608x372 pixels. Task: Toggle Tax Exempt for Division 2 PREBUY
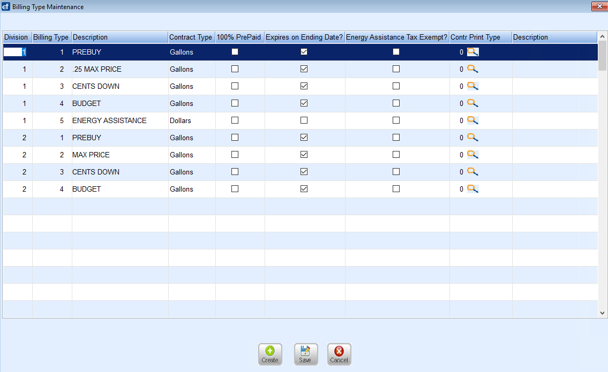[x=396, y=137]
